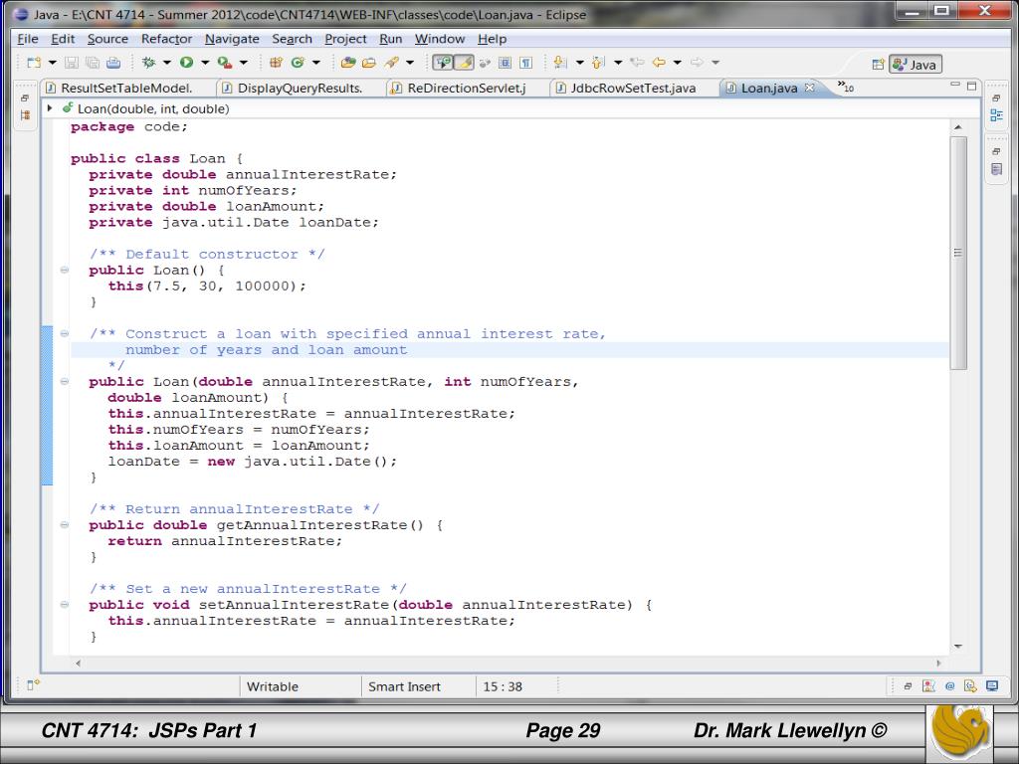The image size is (1019, 764).
Task: Click the Smart Insert status field
Action: (x=404, y=686)
